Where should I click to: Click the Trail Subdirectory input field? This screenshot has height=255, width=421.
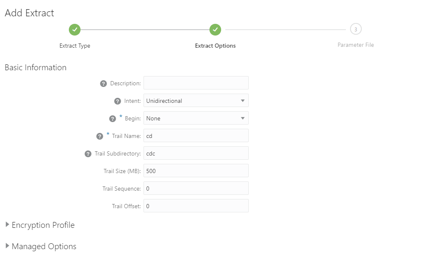point(196,153)
